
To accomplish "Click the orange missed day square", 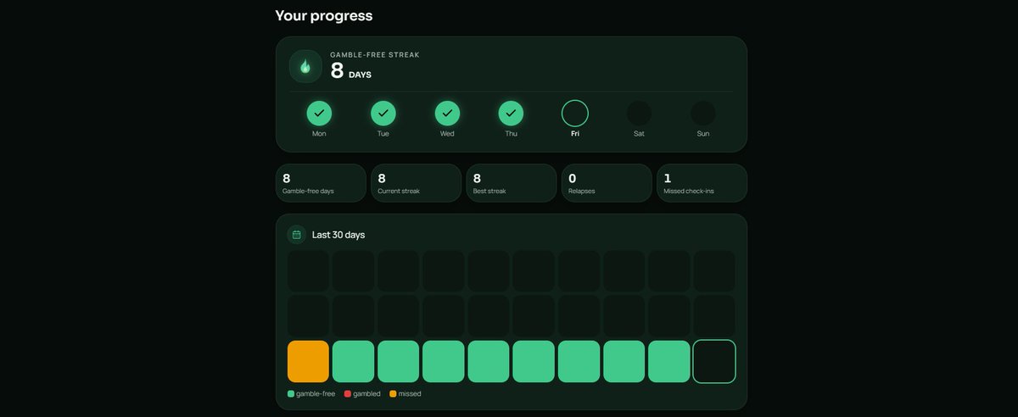I will click(x=308, y=362).
